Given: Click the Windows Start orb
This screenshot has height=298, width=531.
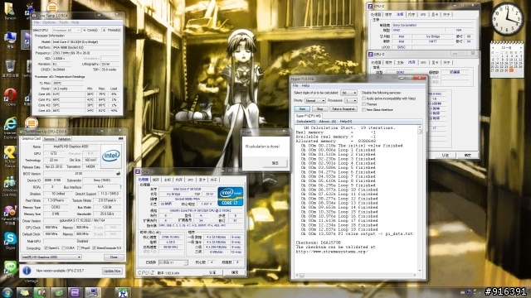Looking at the screenshot, I should (x=7, y=292).
